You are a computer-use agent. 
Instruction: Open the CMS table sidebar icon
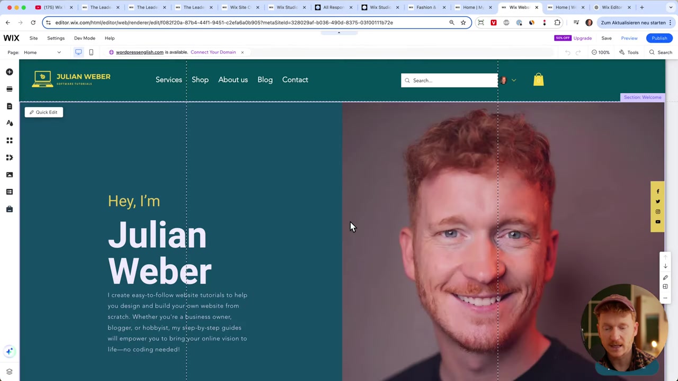point(9,192)
